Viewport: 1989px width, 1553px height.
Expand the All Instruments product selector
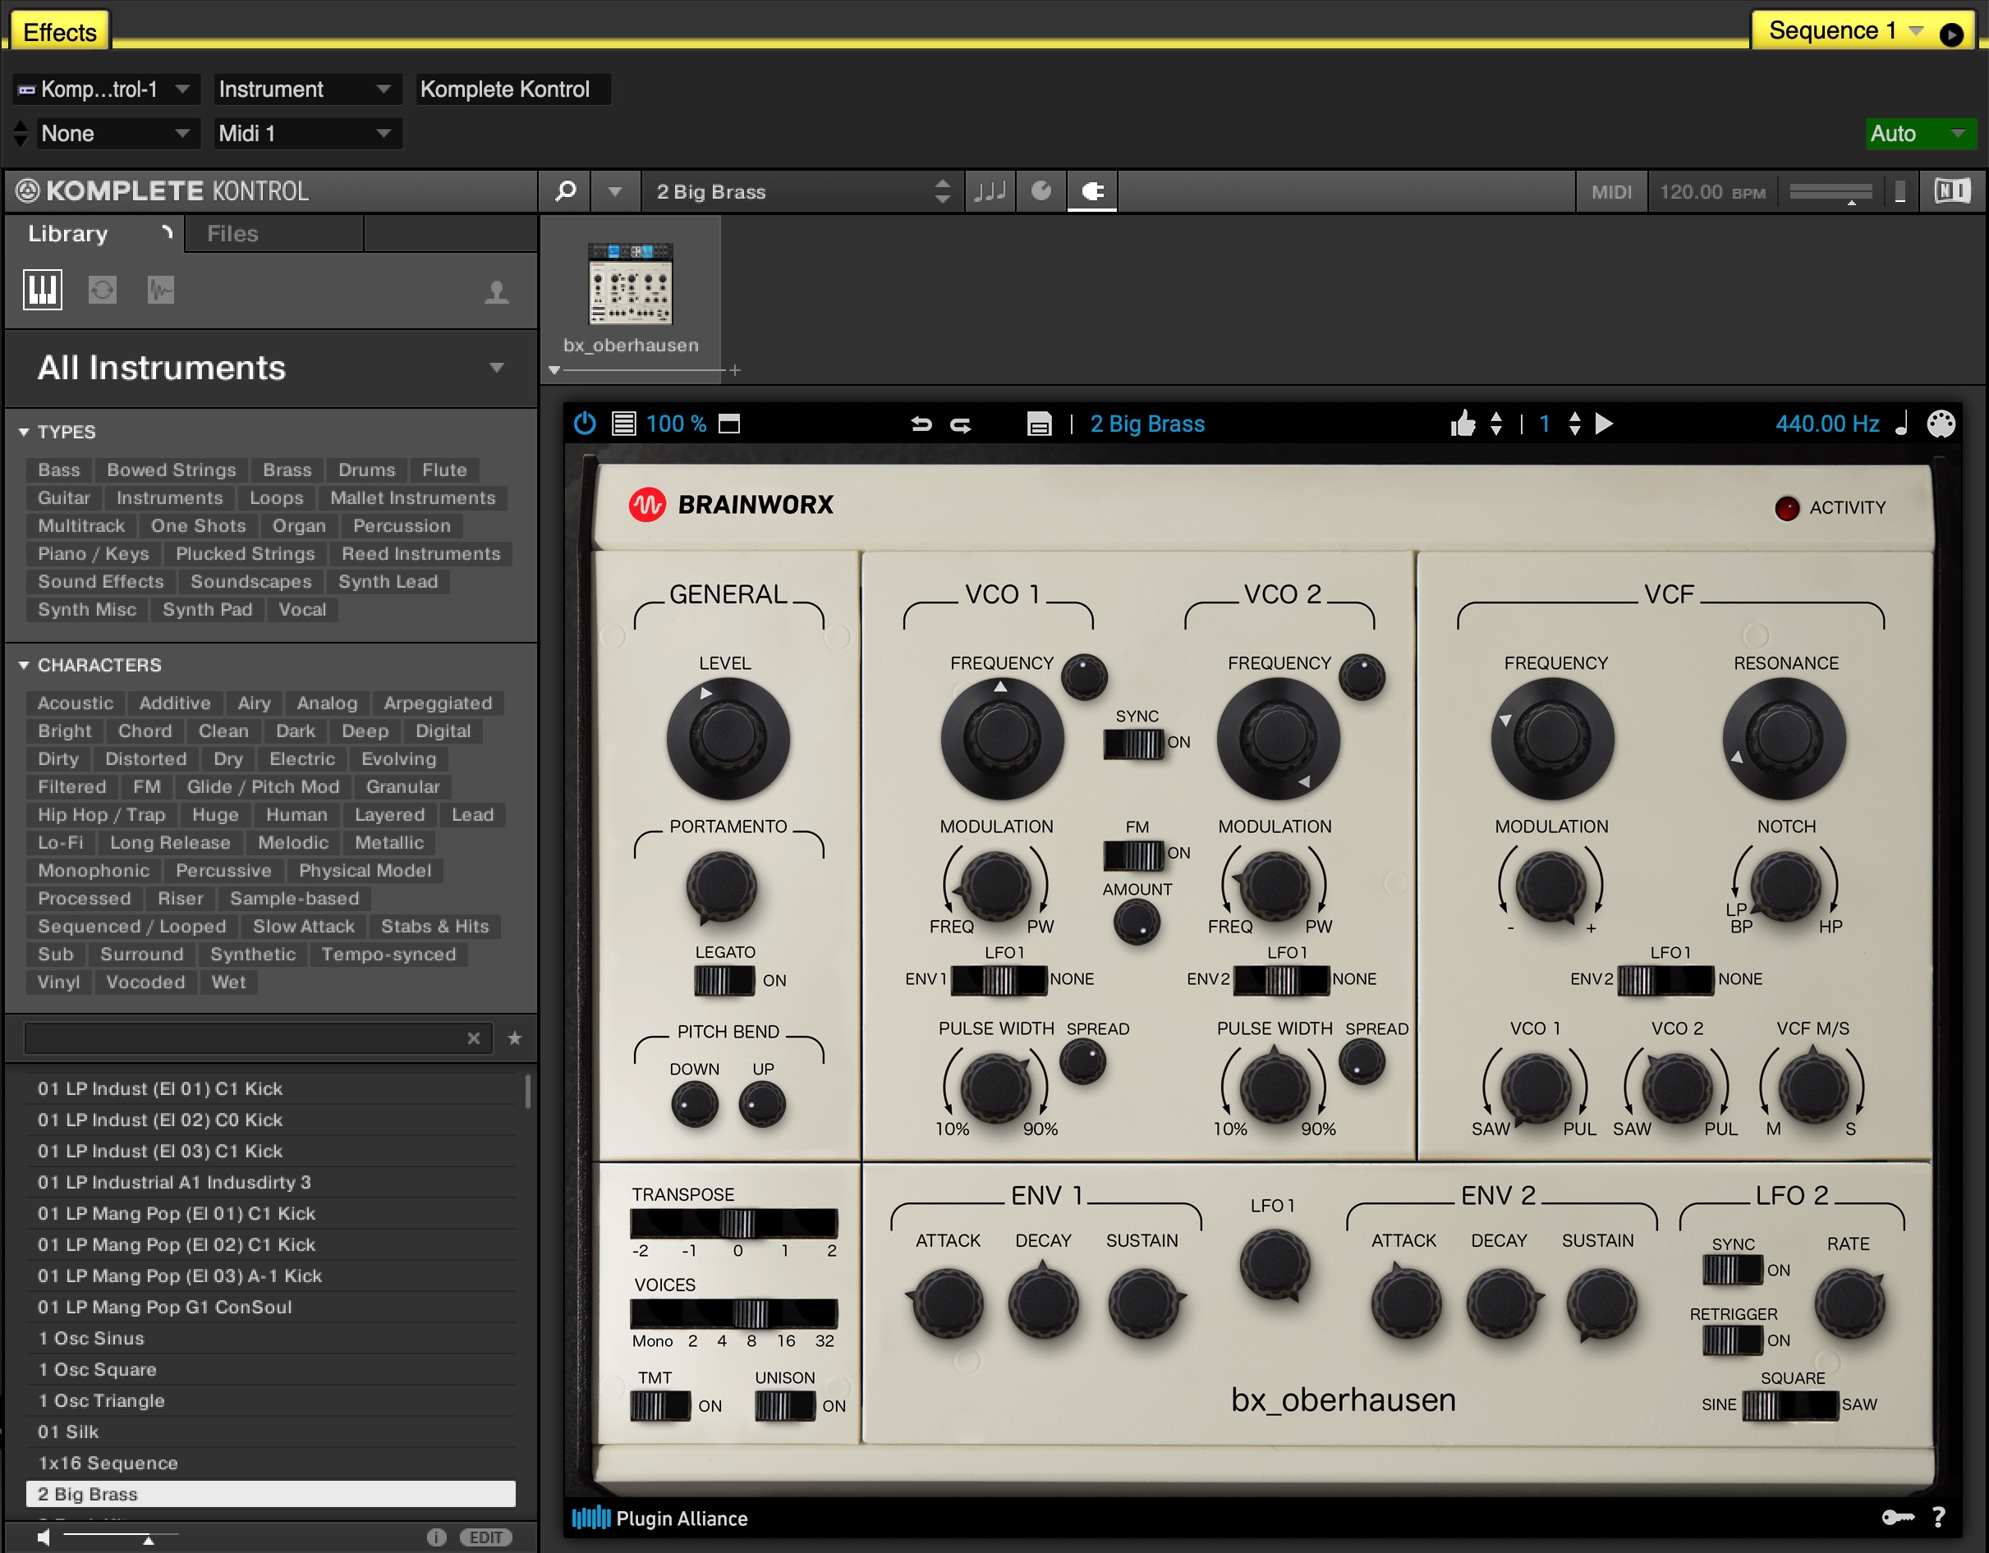coord(270,368)
